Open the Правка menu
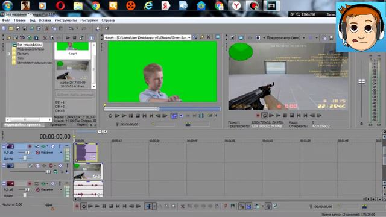Image resolution: width=386 pixels, height=217 pixels. click(x=20, y=20)
